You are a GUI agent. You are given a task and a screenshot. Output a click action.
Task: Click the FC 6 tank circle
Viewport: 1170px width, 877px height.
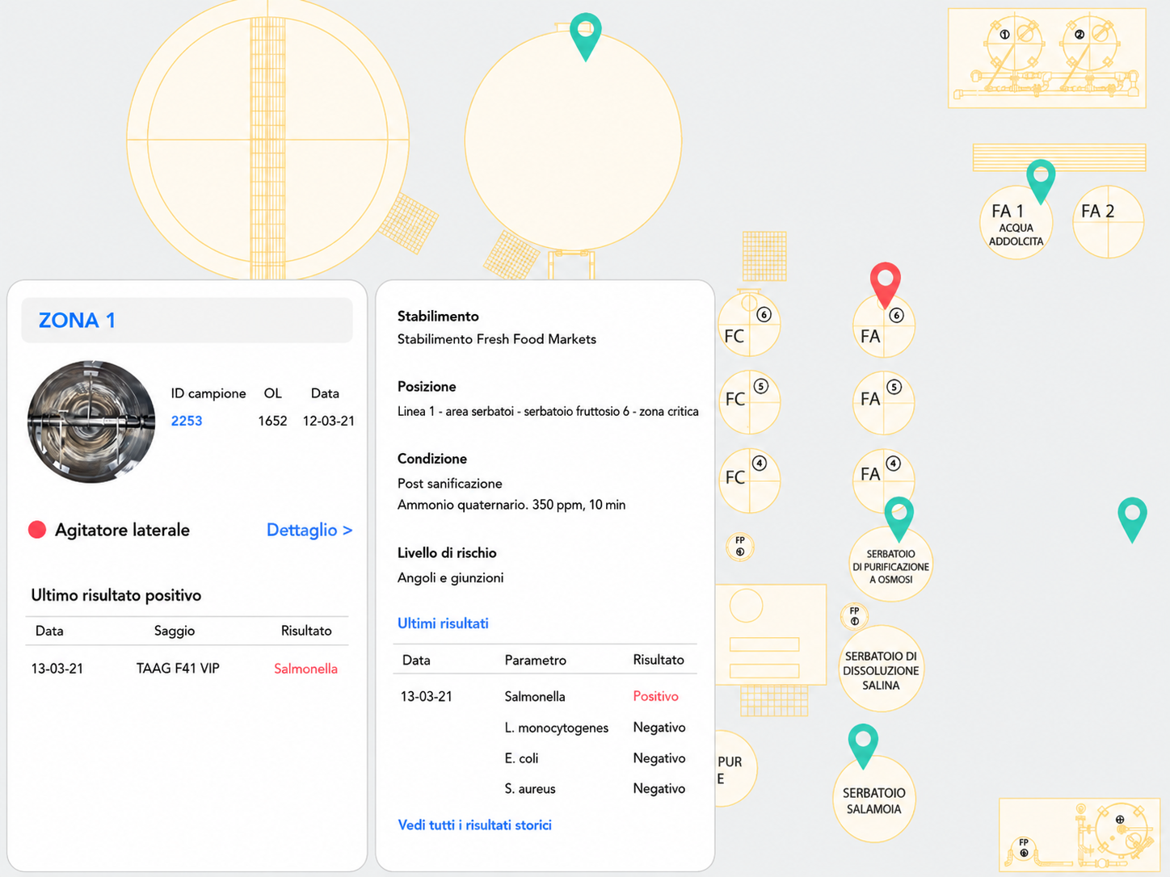tap(749, 325)
